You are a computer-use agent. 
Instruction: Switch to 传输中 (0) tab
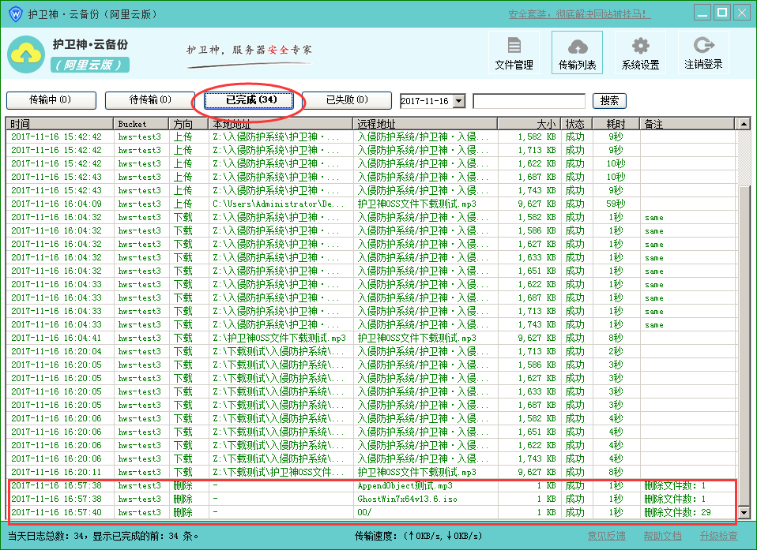pos(51,100)
